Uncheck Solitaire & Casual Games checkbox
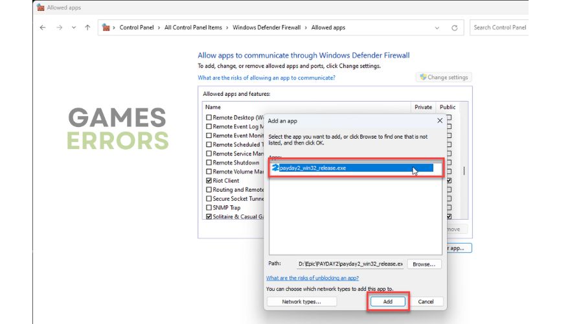 pyautogui.click(x=209, y=216)
